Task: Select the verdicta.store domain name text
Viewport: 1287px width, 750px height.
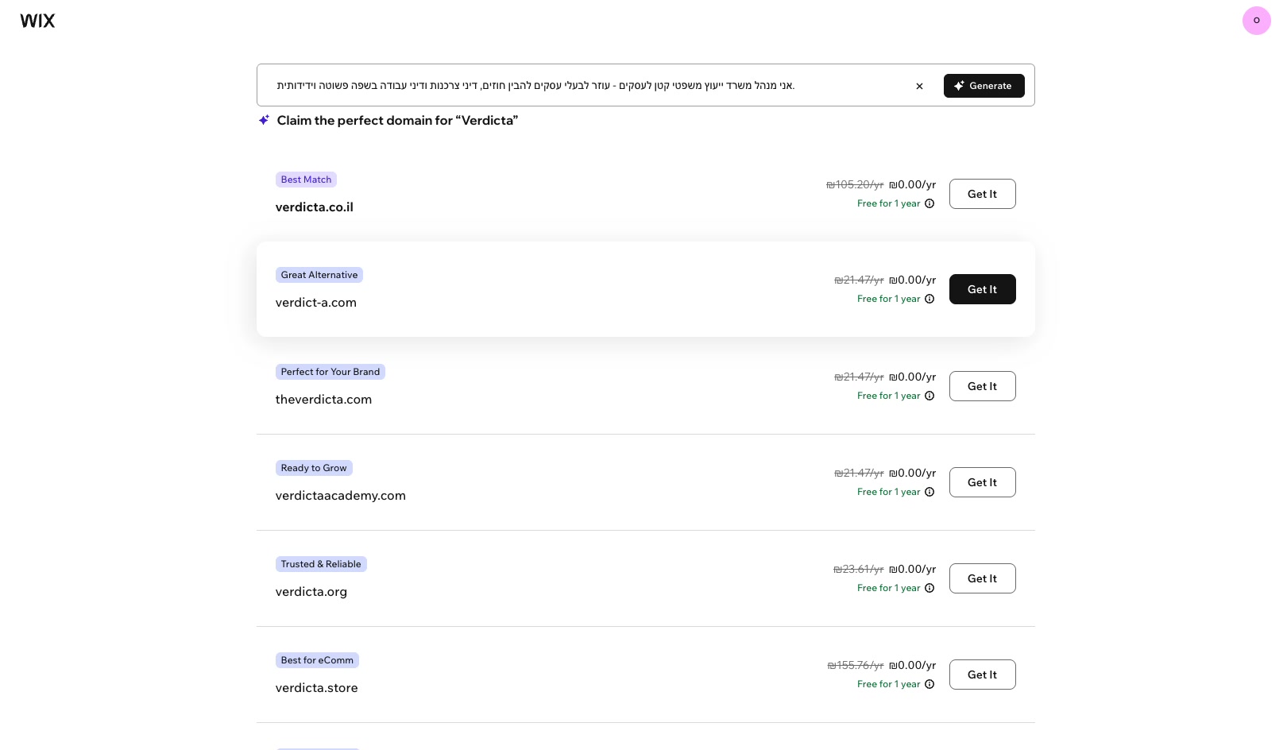Action: point(317,688)
